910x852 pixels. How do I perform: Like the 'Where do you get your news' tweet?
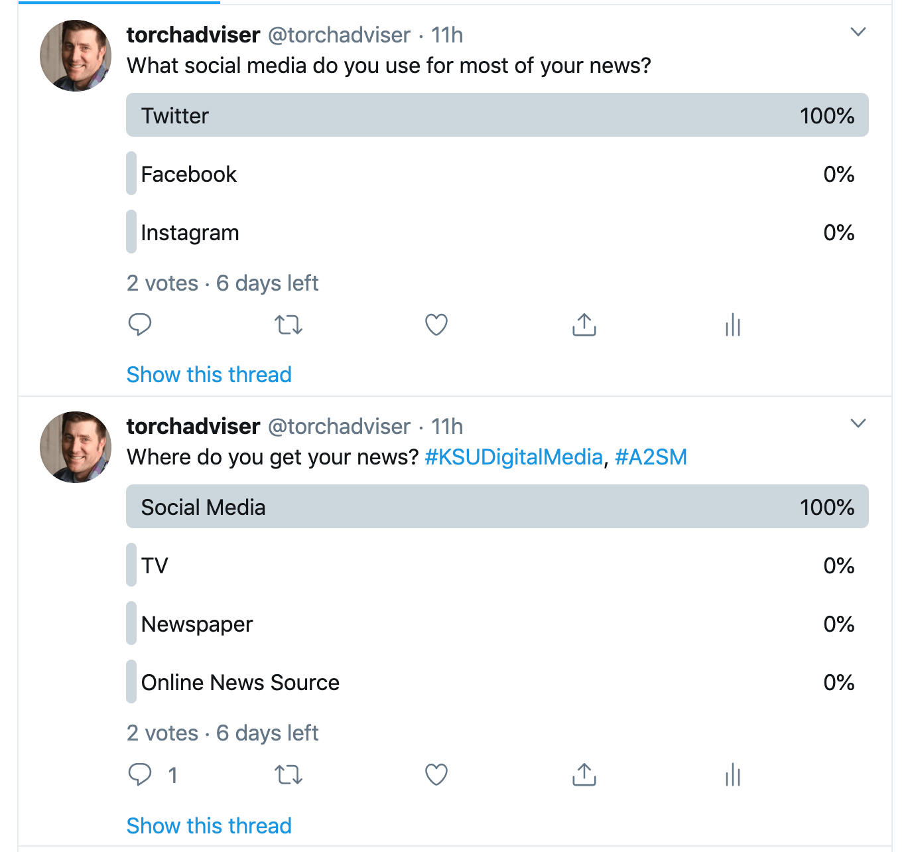(x=436, y=774)
